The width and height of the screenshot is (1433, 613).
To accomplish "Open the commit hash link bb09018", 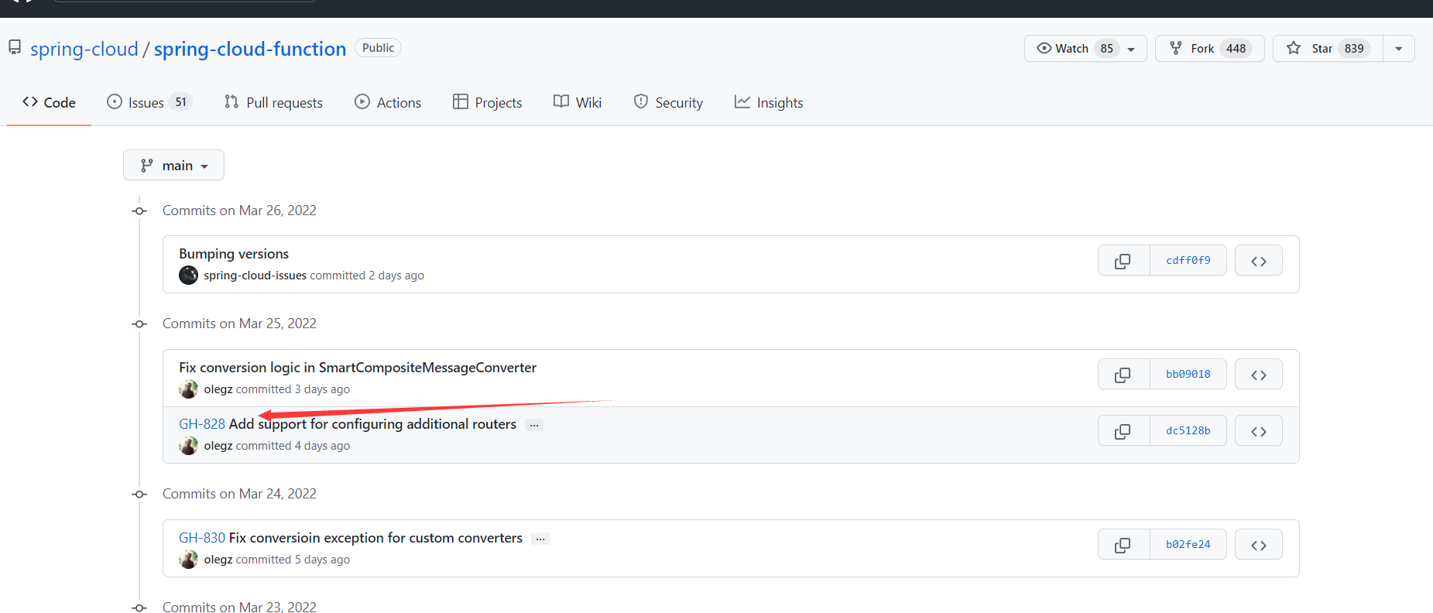I will pyautogui.click(x=1188, y=375).
